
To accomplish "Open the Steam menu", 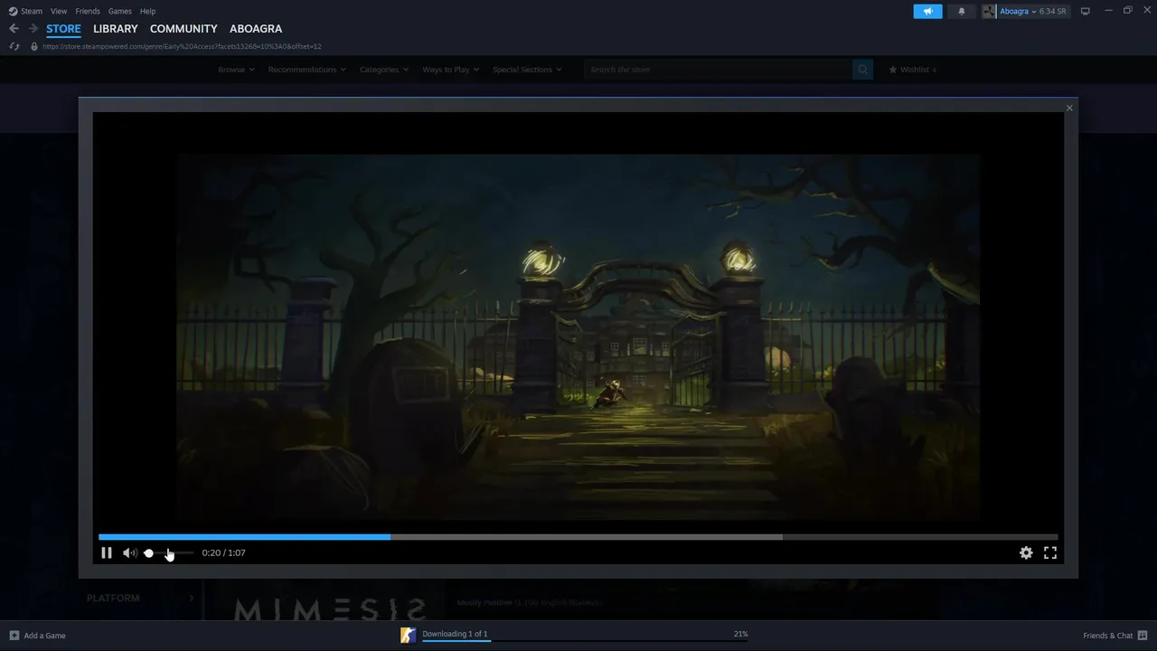I will coord(25,11).
